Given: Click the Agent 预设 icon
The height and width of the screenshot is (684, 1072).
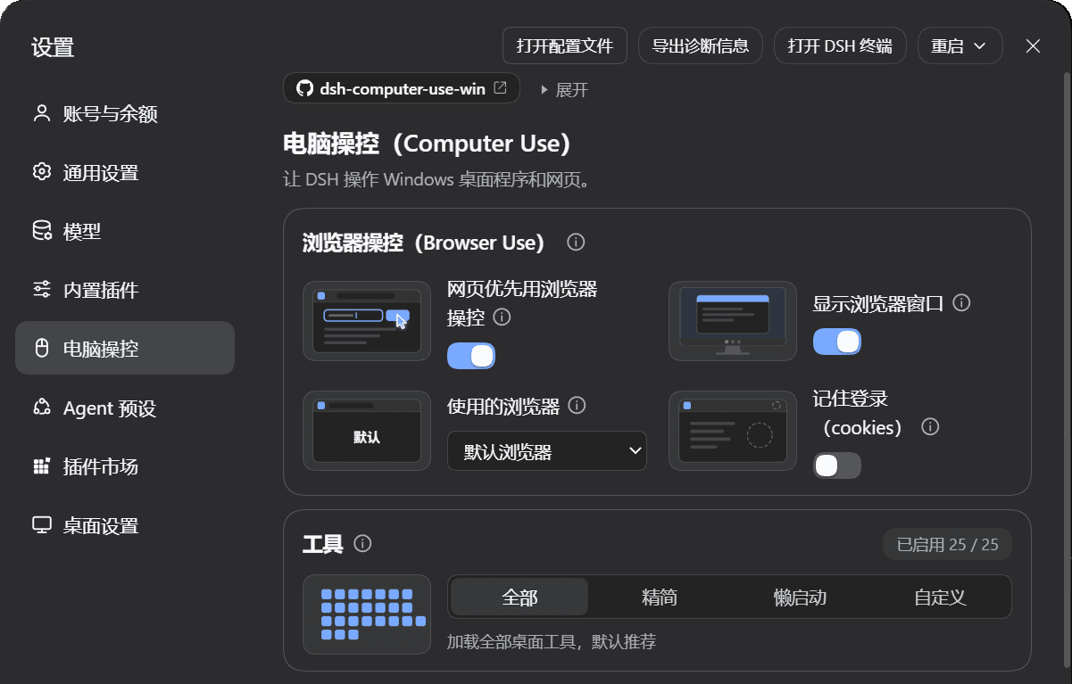Looking at the screenshot, I should point(42,408).
